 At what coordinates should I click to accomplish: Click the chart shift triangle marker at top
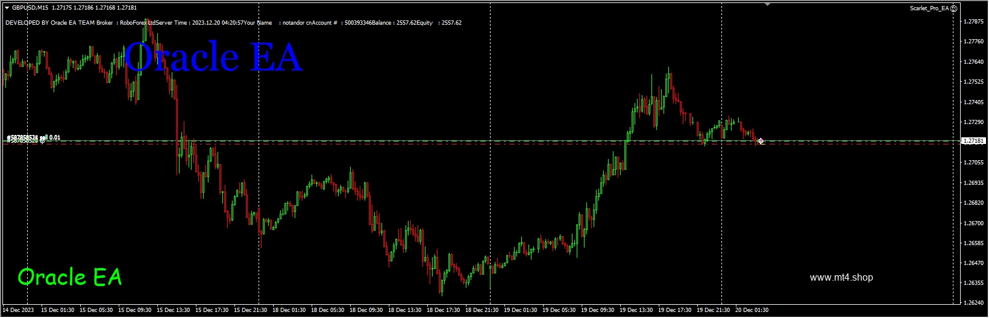tap(767, 4)
